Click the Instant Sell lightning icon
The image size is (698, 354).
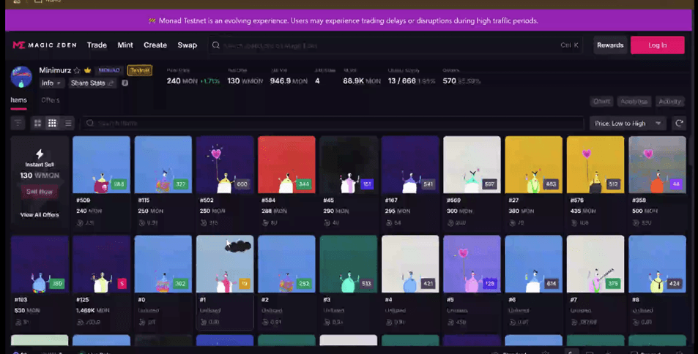[40, 154]
